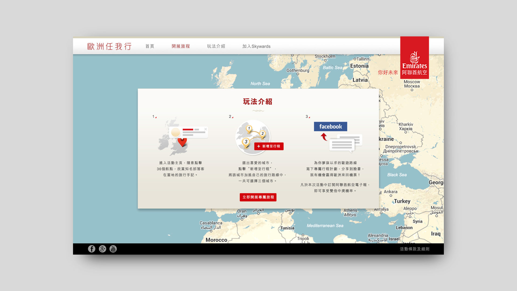Click the Tripoli label on the map
Viewport: 517px width, 291px height.
point(303,238)
